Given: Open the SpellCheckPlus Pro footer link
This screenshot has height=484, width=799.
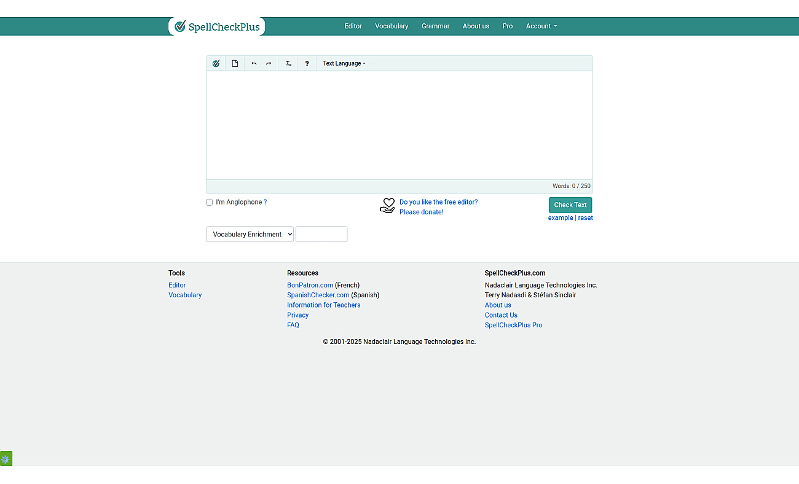Looking at the screenshot, I should click(513, 325).
